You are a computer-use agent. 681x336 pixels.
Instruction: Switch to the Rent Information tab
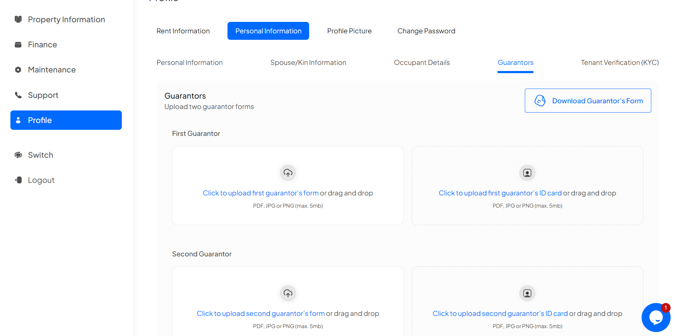click(183, 31)
